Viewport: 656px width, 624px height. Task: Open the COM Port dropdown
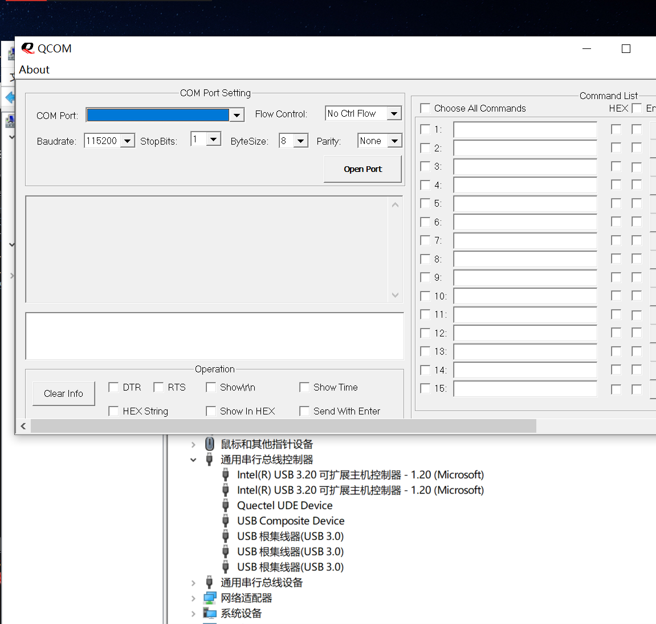tap(237, 115)
